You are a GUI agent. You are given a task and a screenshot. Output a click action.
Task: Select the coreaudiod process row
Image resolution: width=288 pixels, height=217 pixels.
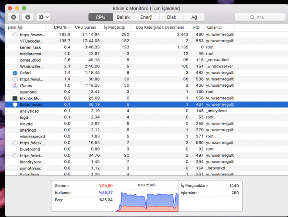pos(146,60)
